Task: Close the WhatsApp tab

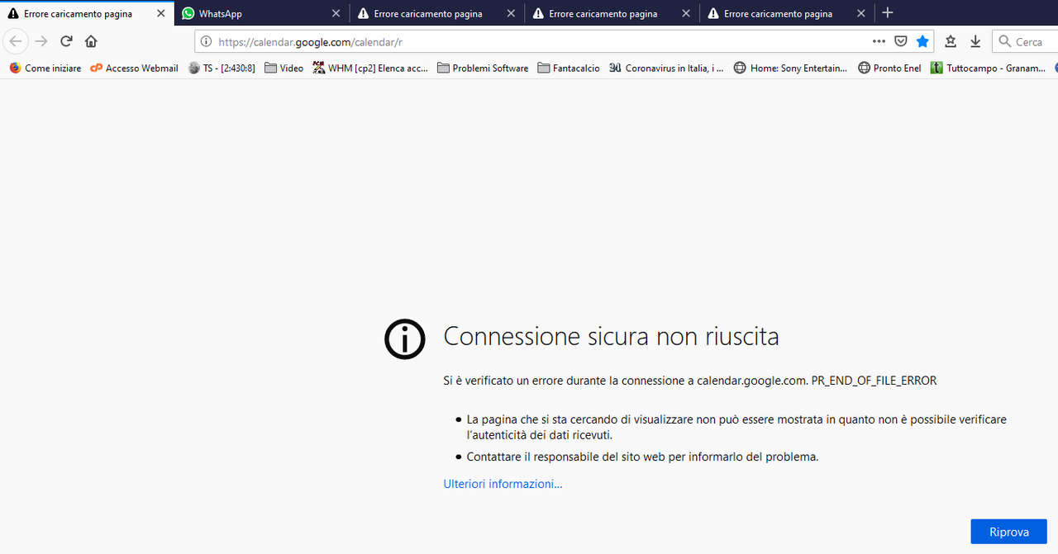Action: tap(336, 13)
